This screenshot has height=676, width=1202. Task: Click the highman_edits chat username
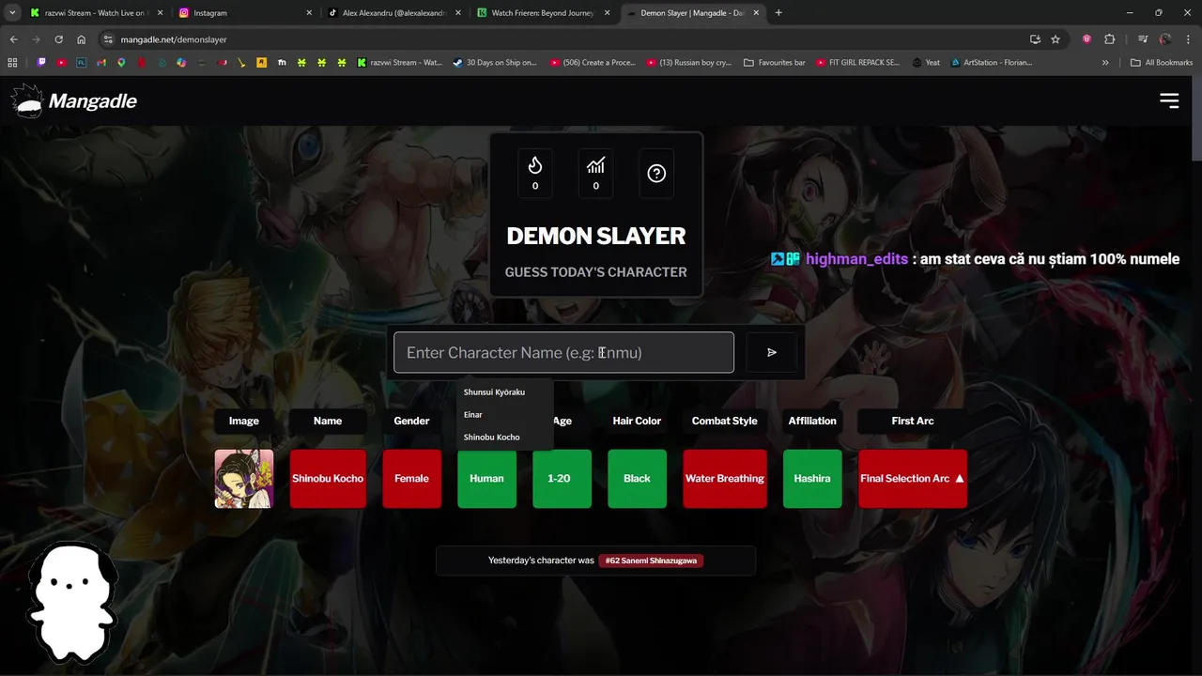(856, 259)
